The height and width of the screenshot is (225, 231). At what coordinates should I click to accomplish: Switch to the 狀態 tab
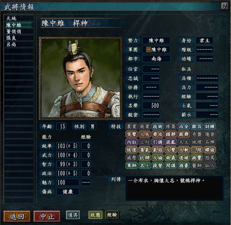95,215
